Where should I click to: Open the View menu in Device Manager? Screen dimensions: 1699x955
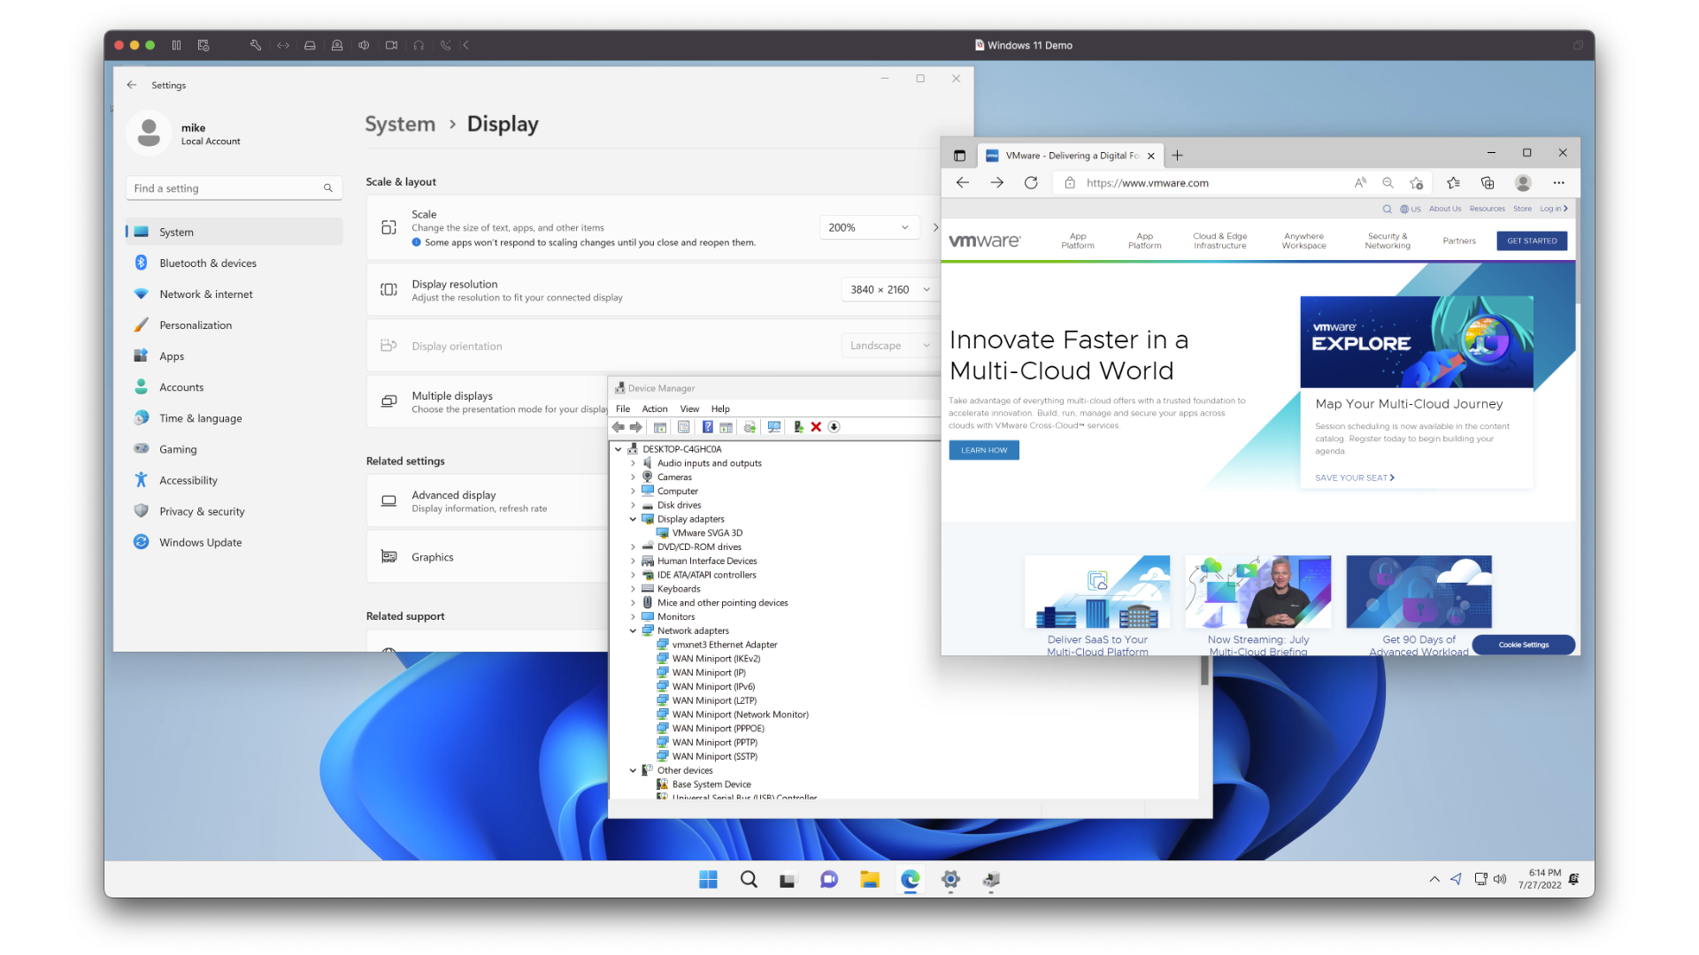coord(689,409)
